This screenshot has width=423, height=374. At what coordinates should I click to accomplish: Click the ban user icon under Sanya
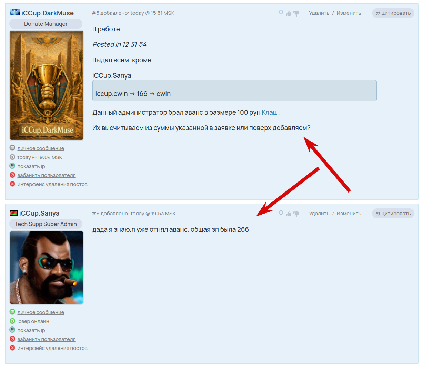pos(12,339)
